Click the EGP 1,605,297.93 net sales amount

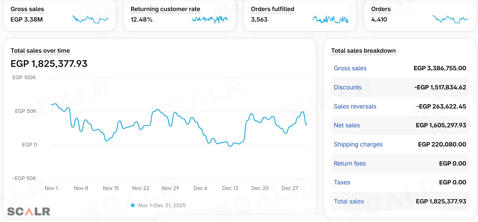(441, 125)
